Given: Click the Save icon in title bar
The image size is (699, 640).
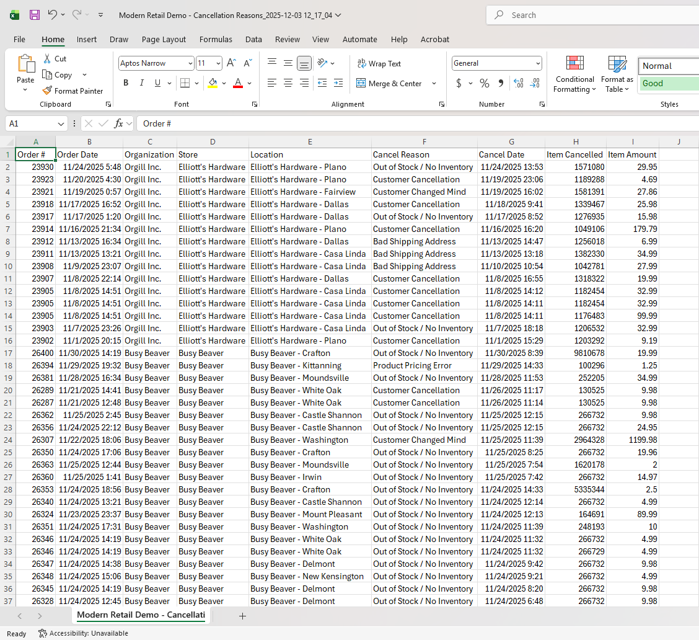Looking at the screenshot, I should click(x=34, y=15).
